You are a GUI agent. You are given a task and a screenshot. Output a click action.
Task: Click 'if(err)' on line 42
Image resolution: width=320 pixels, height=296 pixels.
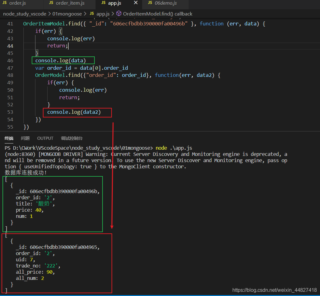coord(45,31)
